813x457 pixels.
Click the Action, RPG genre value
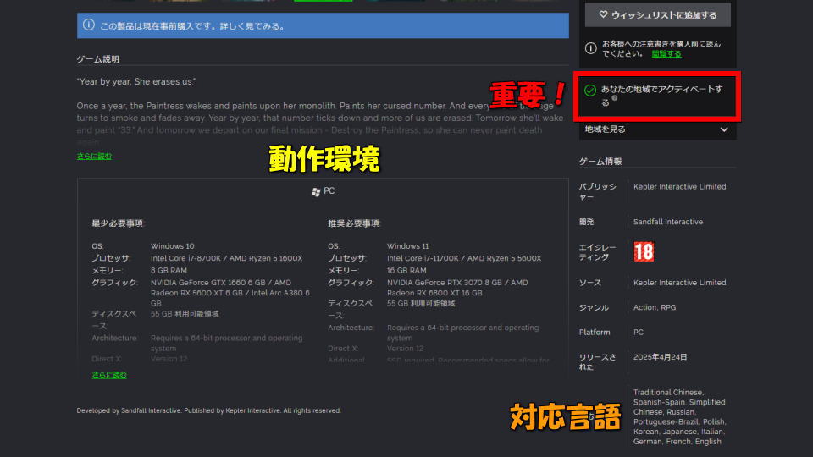point(654,307)
